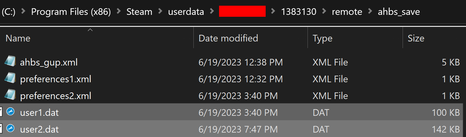
Task: Sort by the Type column header
Action: tap(322, 38)
